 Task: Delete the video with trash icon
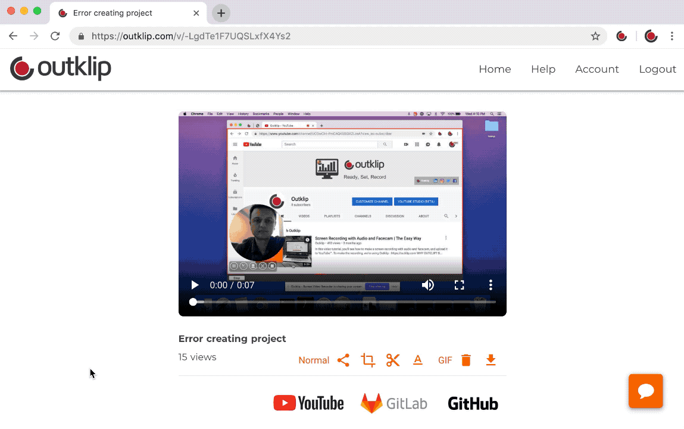(x=466, y=360)
